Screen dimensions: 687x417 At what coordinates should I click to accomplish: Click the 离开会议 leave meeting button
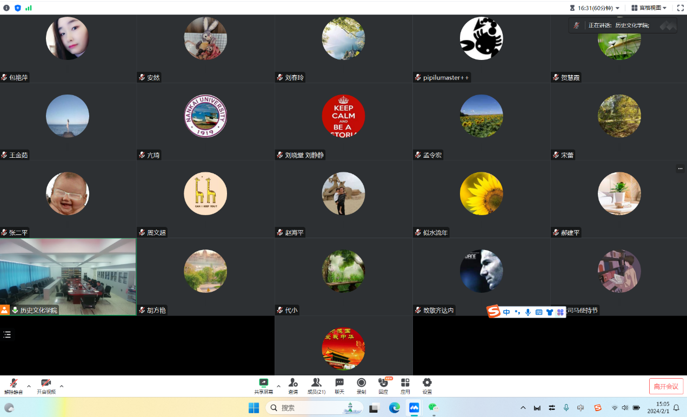[x=666, y=386]
